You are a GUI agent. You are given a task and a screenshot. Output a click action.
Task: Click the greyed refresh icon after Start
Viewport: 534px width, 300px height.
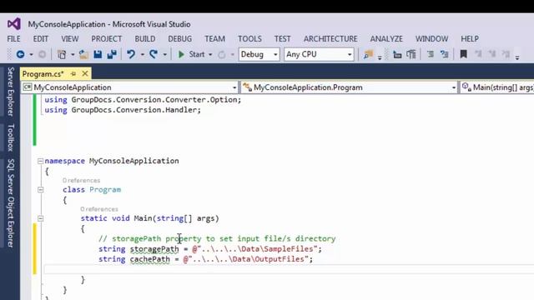222,54
